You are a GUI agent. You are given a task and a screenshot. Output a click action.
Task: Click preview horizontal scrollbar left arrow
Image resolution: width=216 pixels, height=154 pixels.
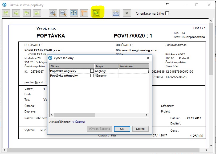4,150
